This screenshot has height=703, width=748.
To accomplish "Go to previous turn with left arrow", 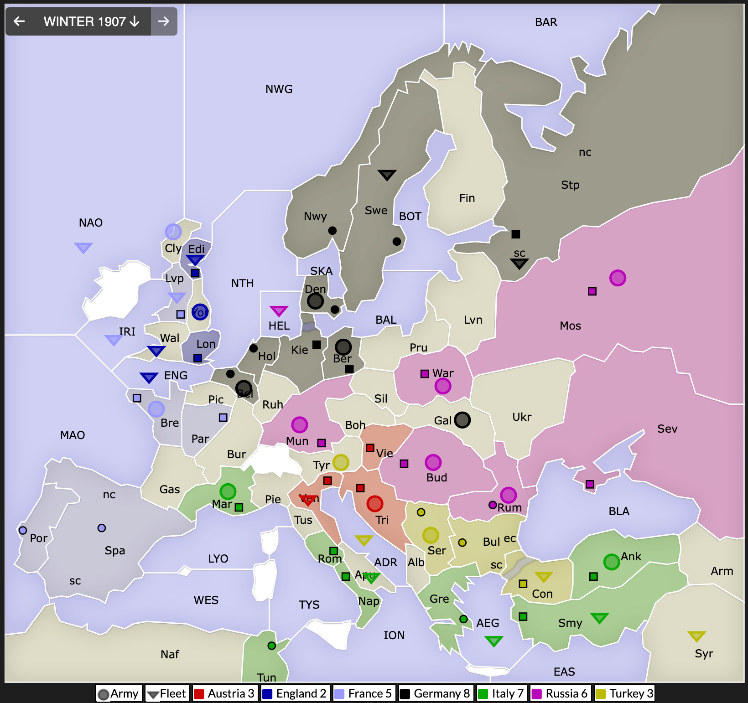I will click(x=19, y=21).
